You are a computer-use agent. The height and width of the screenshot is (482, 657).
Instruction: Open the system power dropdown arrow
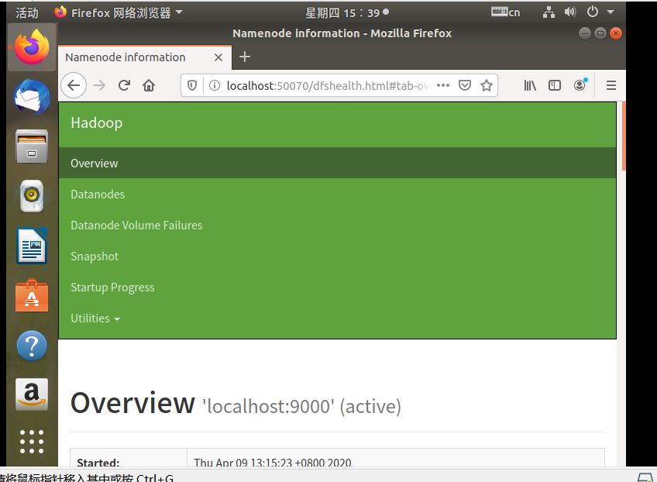[609, 12]
